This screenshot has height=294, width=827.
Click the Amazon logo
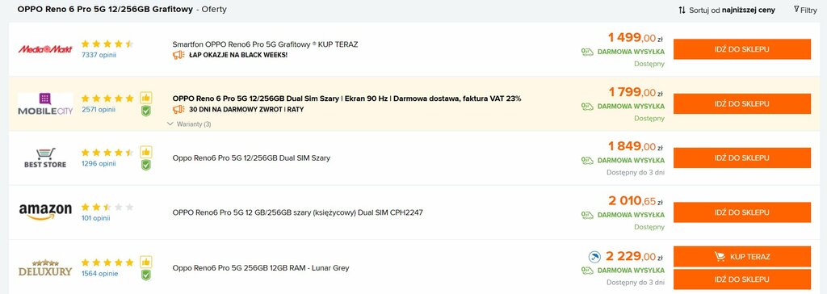(x=45, y=212)
